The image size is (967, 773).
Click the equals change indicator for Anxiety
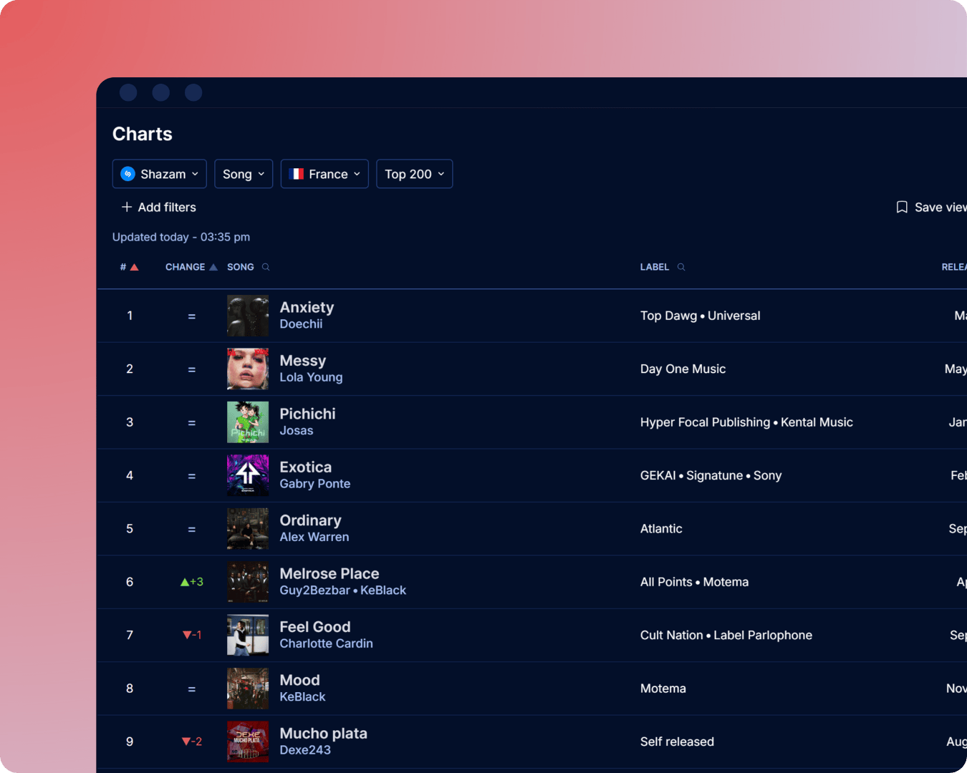(191, 316)
